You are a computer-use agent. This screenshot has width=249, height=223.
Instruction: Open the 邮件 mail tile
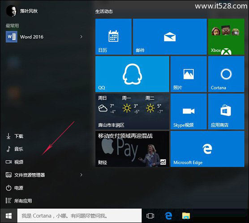click(x=170, y=37)
